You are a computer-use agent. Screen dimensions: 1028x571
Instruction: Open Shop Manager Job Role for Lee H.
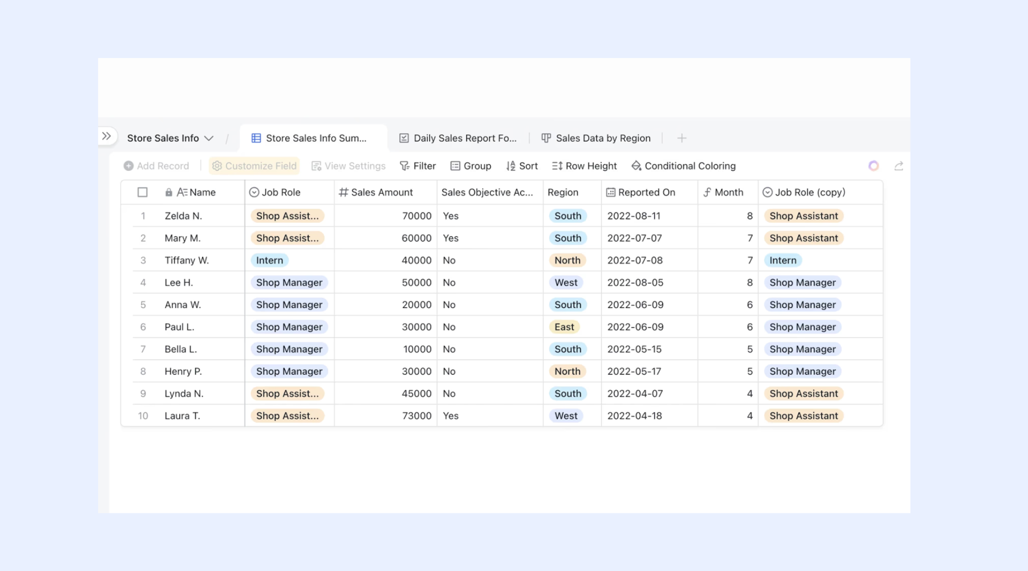289,283
